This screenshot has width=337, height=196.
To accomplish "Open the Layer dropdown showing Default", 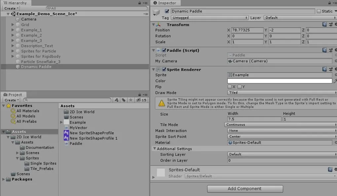I will (x=300, y=18).
